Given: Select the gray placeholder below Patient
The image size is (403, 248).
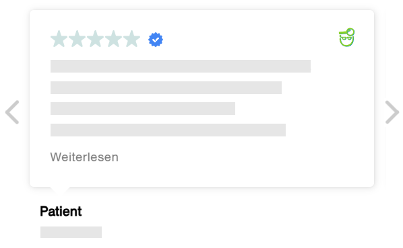Looking at the screenshot, I should click(71, 232).
